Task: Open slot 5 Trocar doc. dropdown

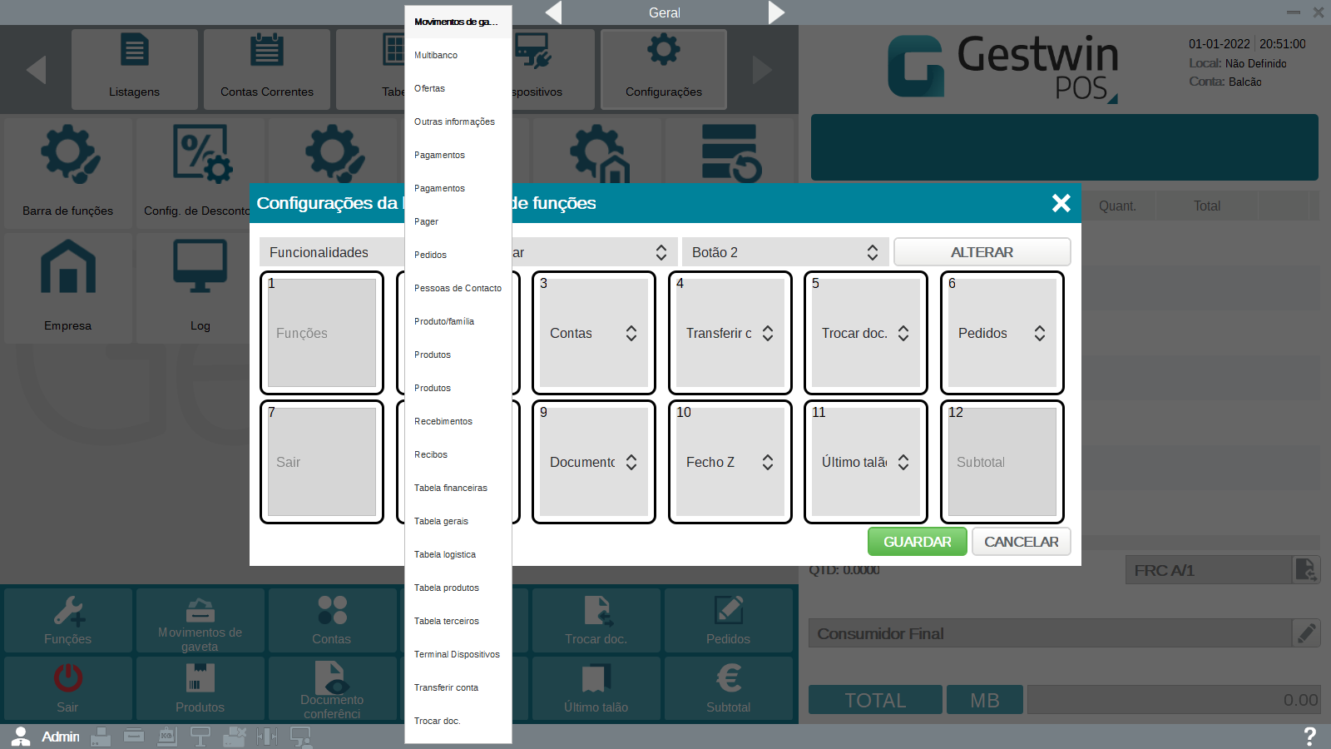Action: point(866,333)
